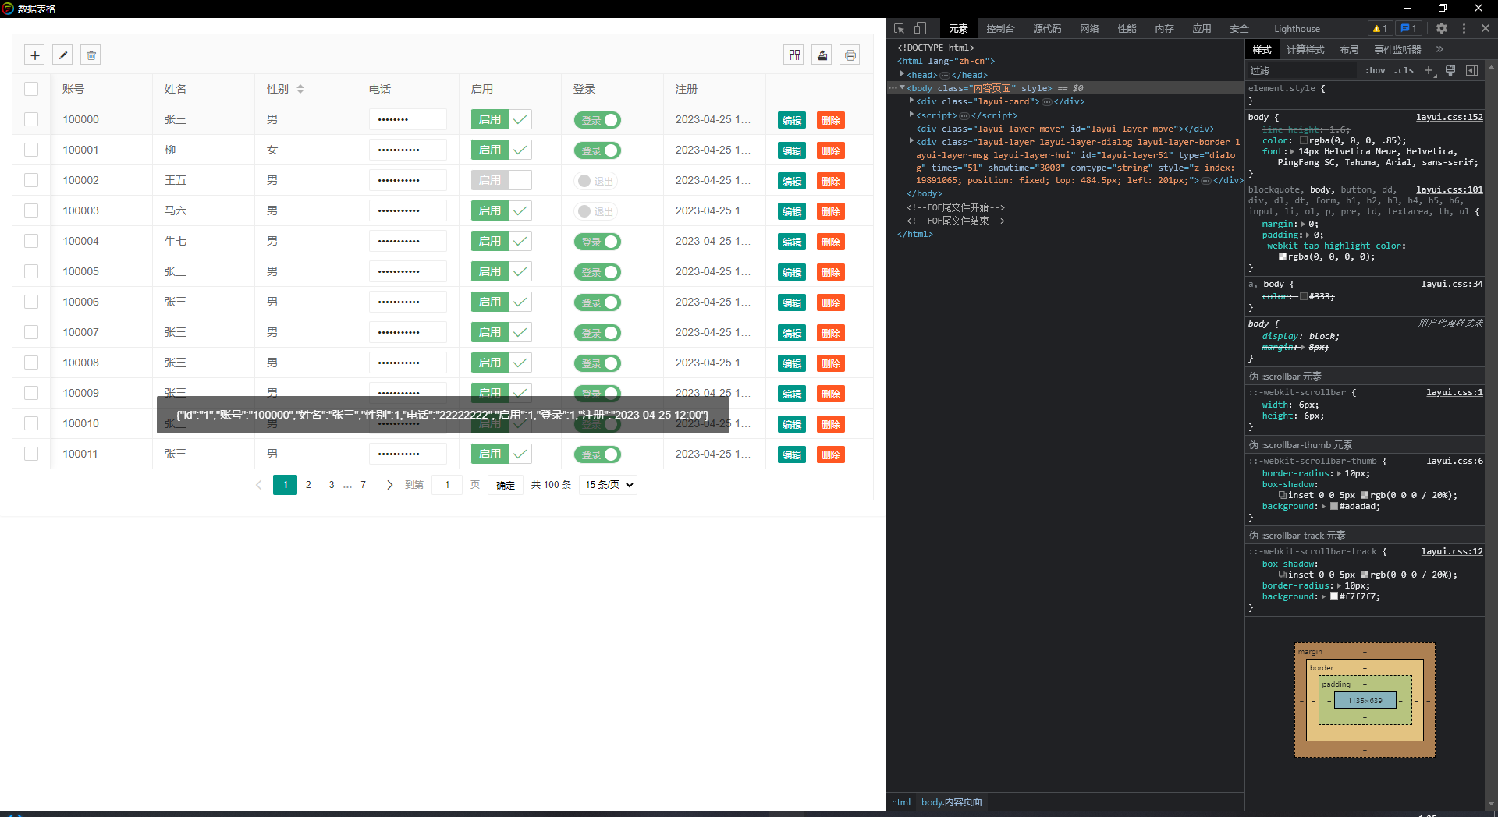The width and height of the screenshot is (1498, 817).
Task: Toggle 启用 checkbox for account 100000
Action: [x=501, y=119]
